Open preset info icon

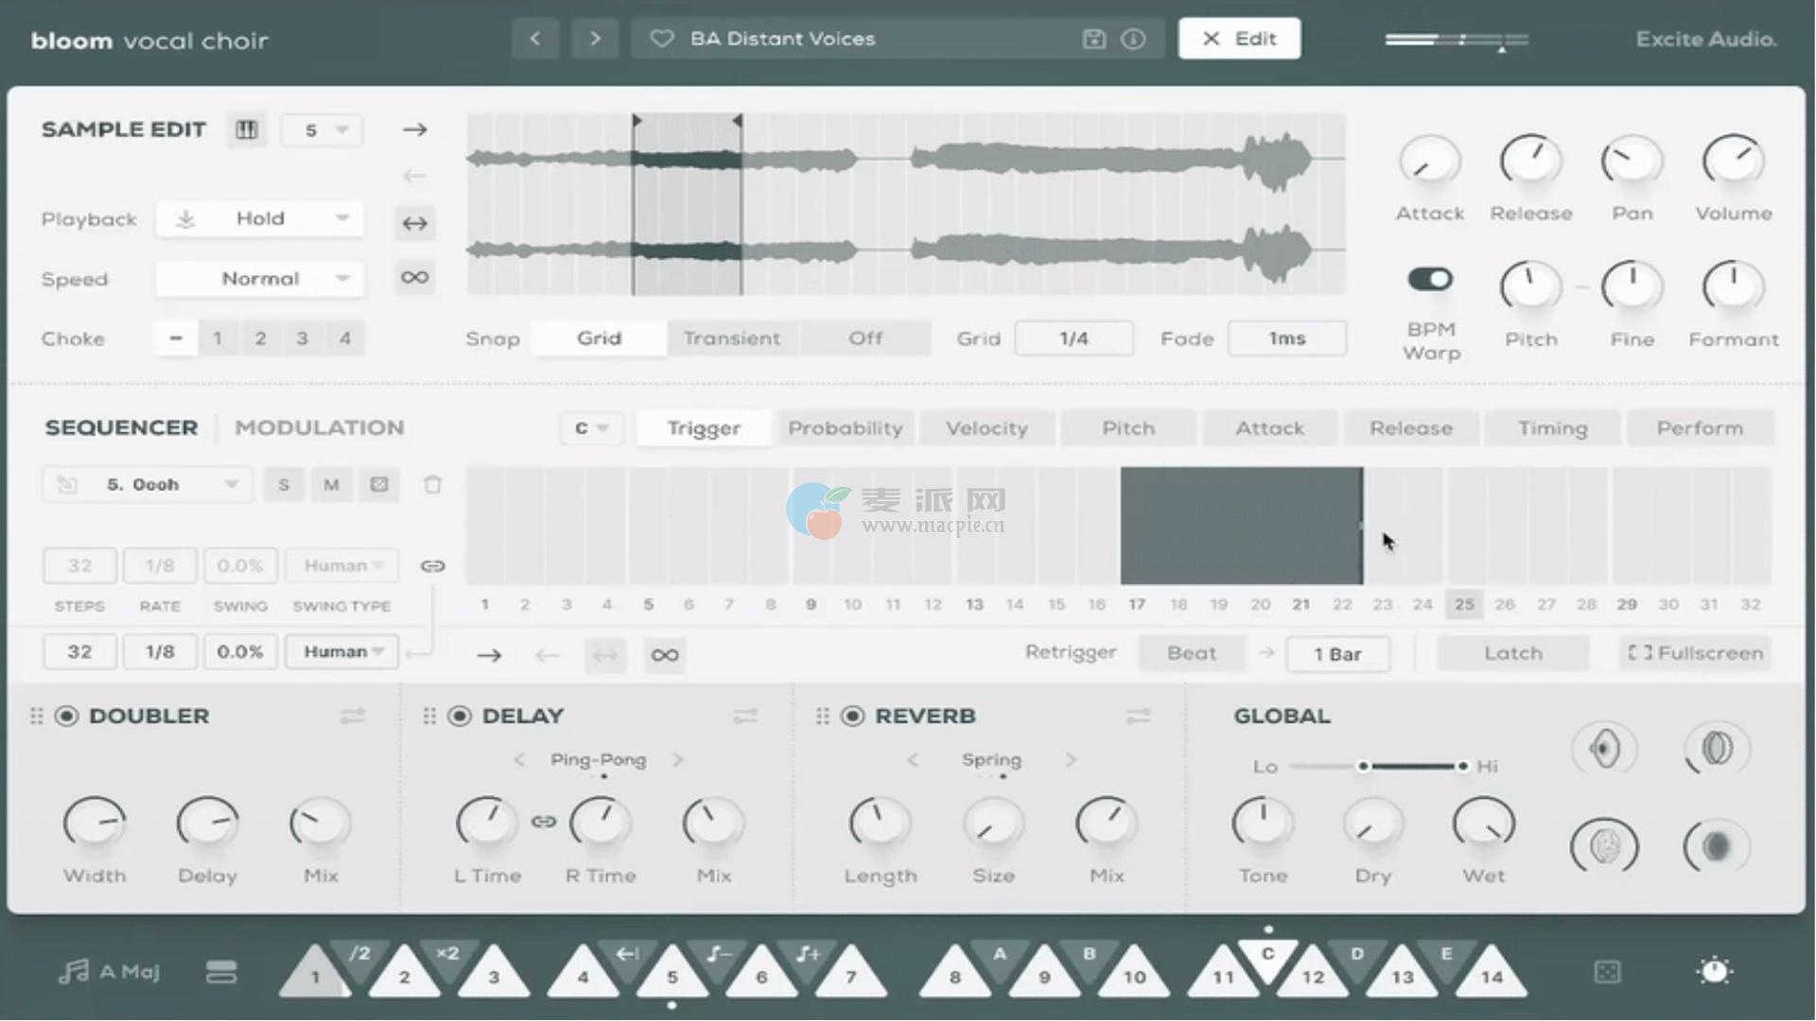coord(1133,39)
